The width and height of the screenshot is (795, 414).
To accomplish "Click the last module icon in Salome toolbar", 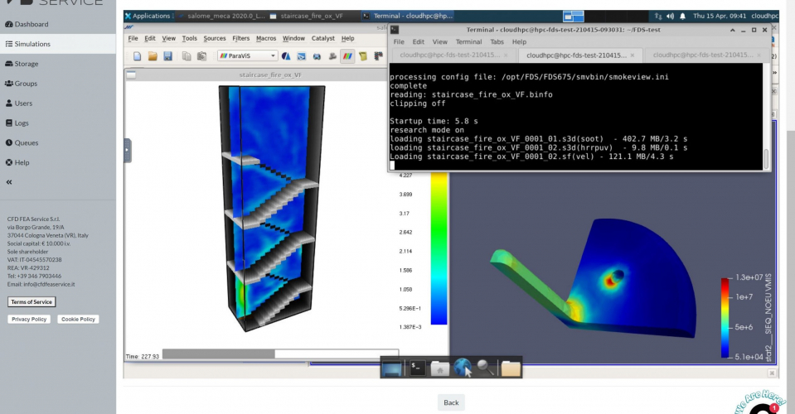I will [378, 55].
